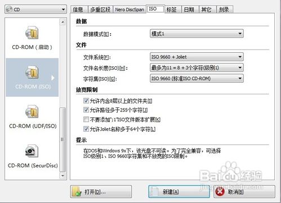
Task: Click the 文件系统[F] label
Action: coord(97,57)
